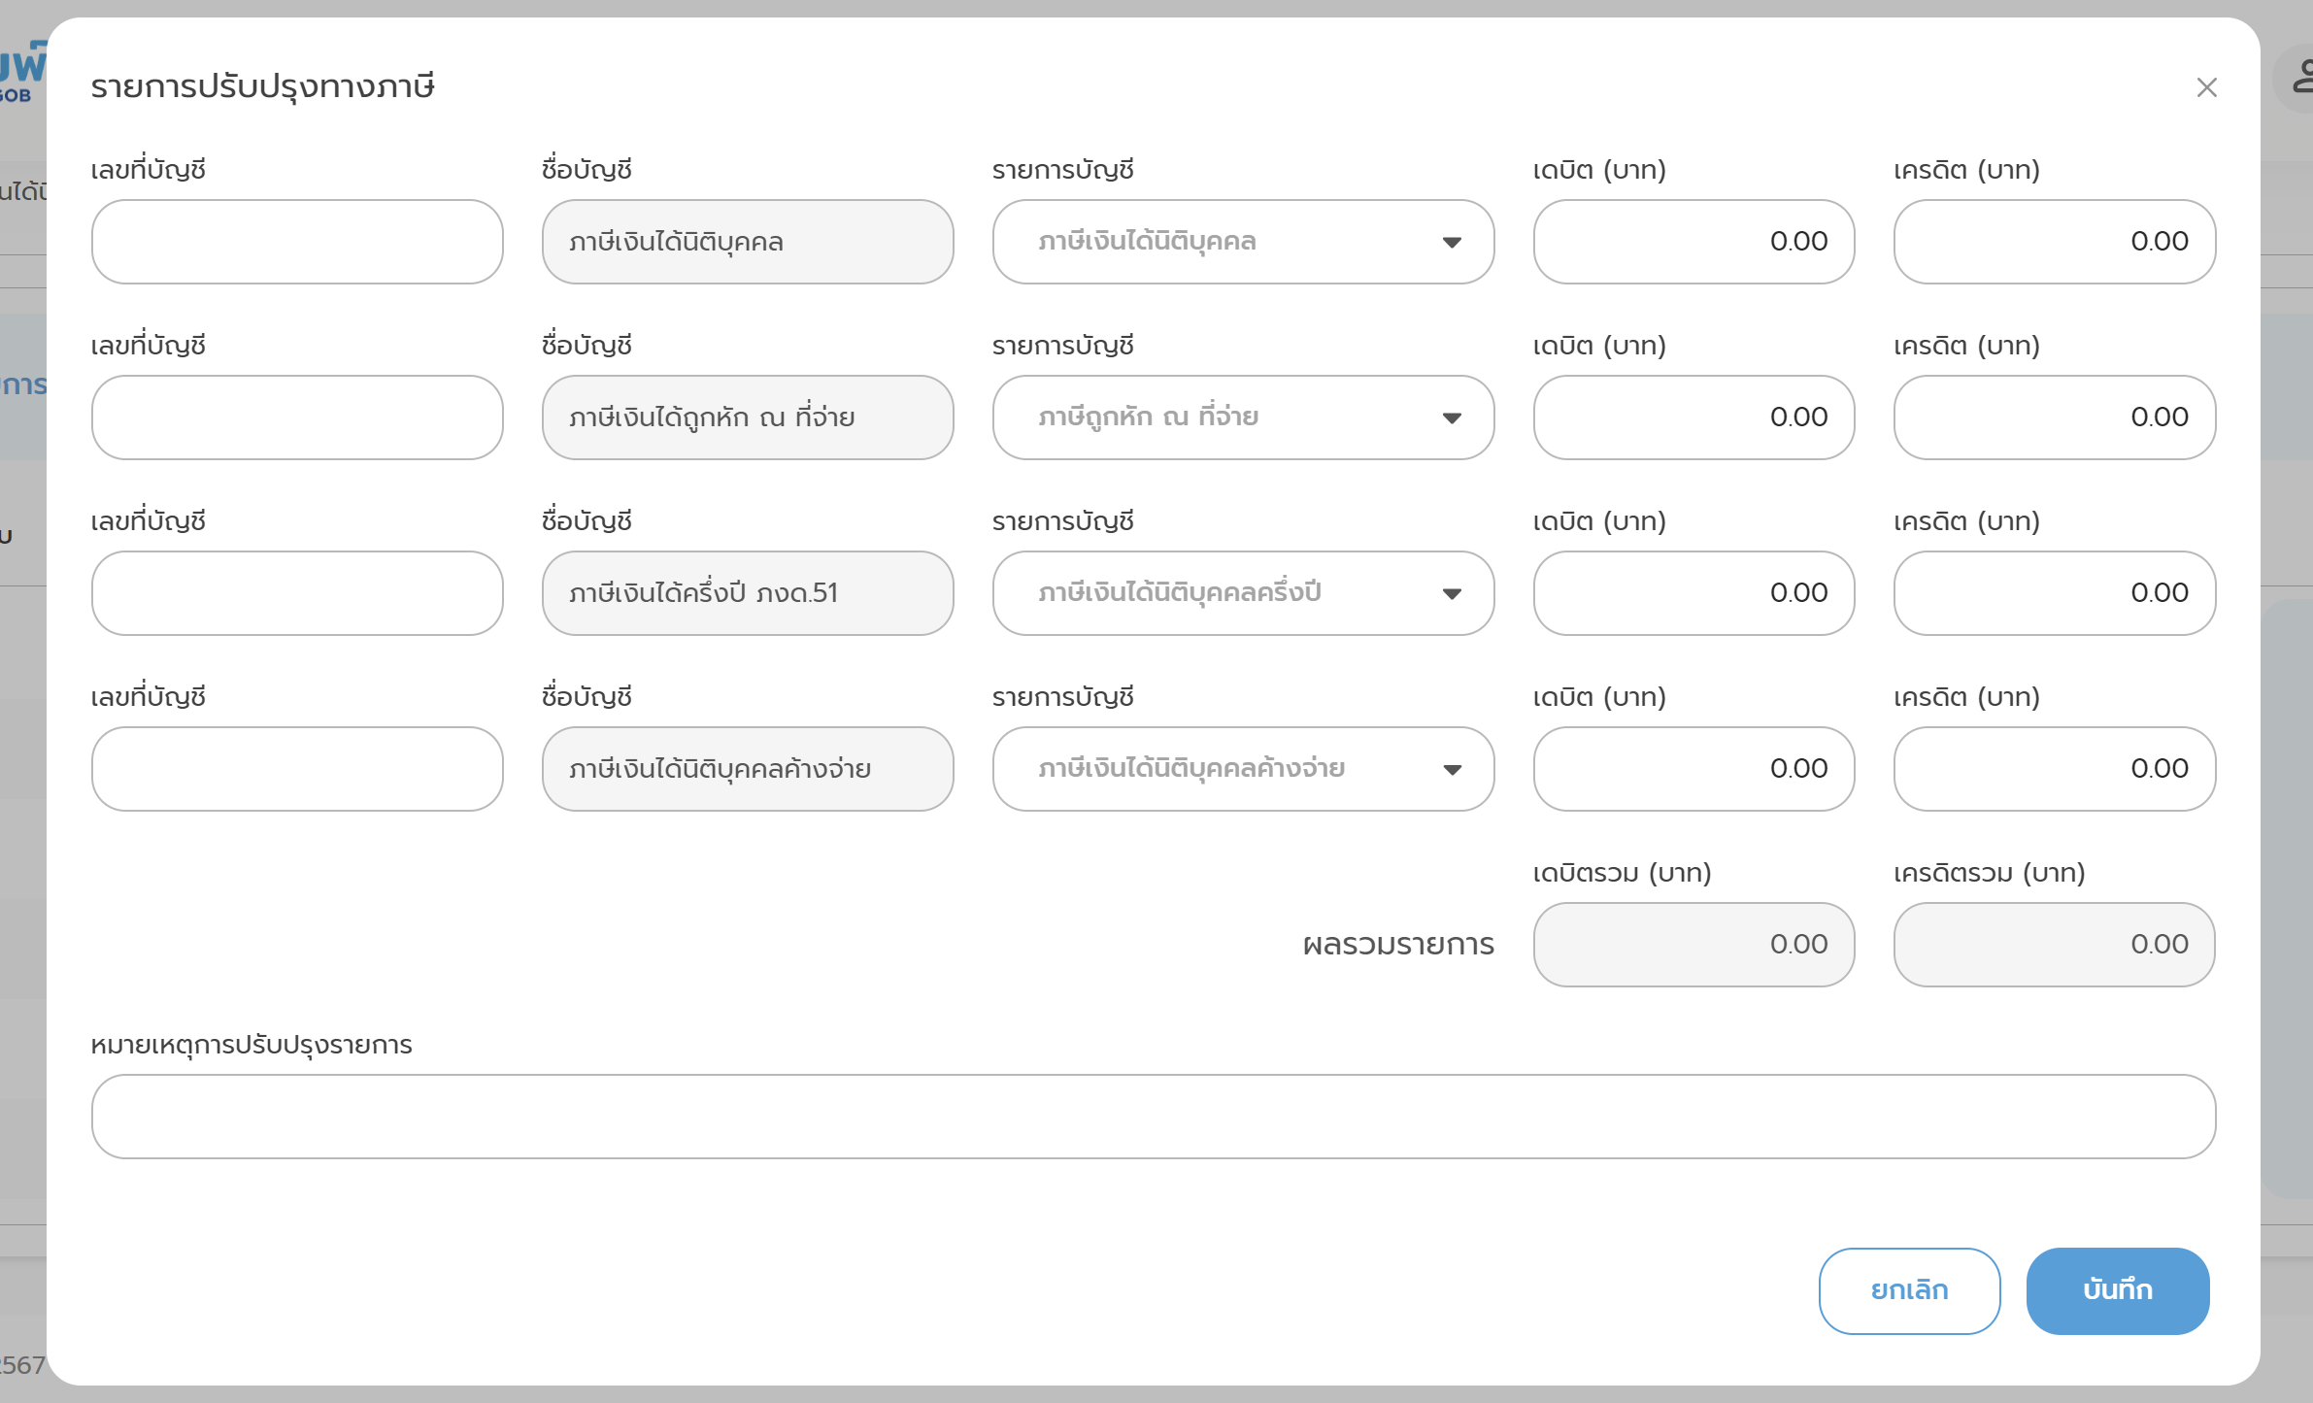Image resolution: width=2313 pixels, height=1403 pixels.
Task: Click account number field for ค้างจ่าย row
Action: (x=297, y=769)
